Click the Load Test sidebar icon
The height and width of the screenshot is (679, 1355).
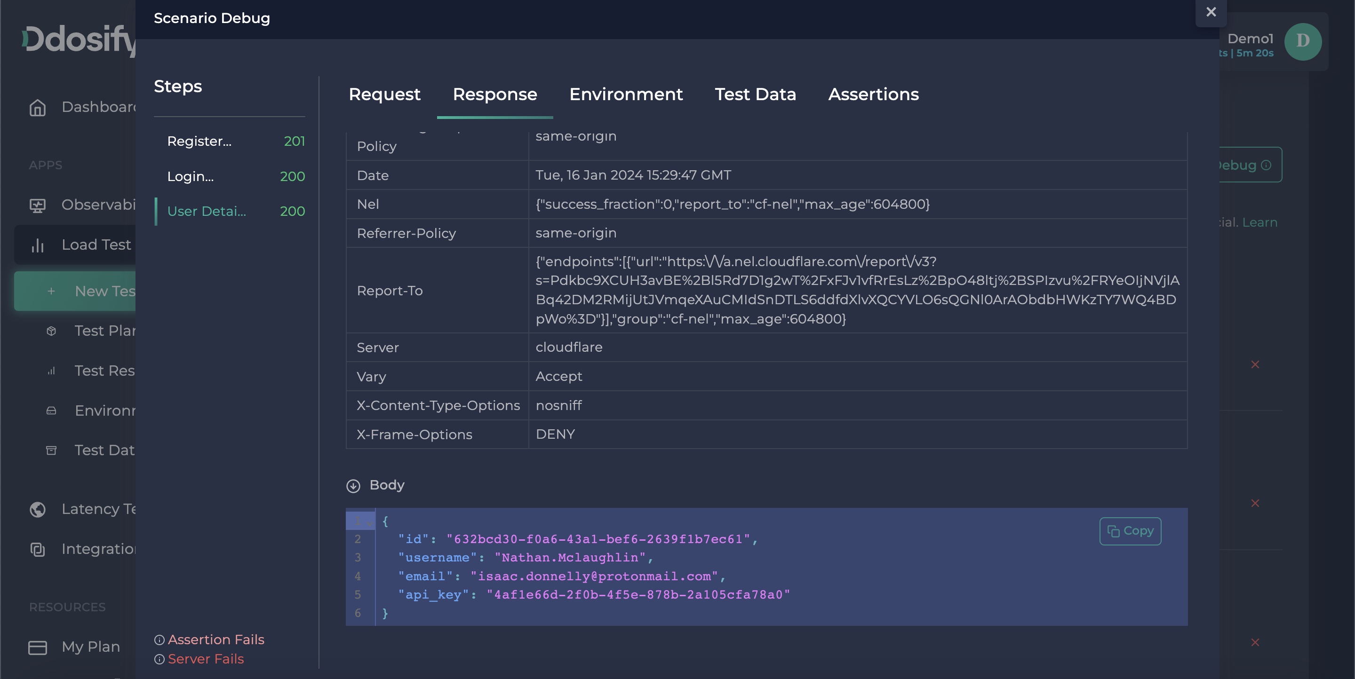(x=38, y=245)
